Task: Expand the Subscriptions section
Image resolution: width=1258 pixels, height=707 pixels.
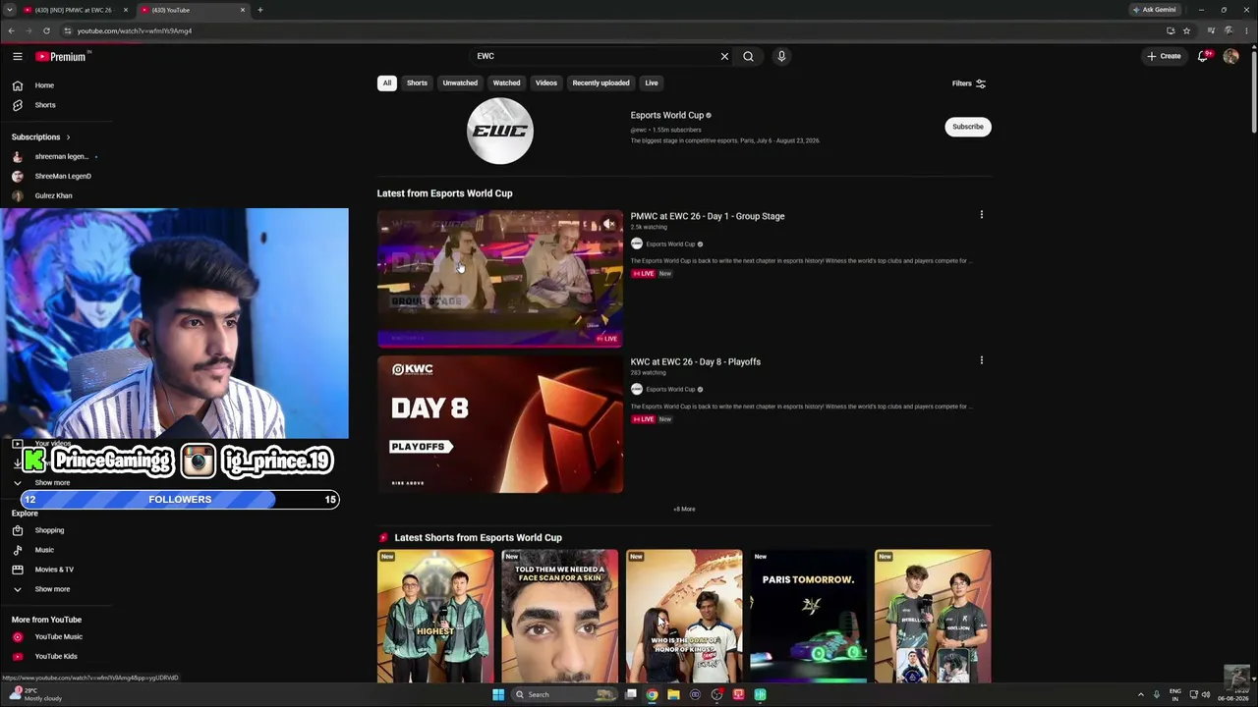Action: [40, 136]
